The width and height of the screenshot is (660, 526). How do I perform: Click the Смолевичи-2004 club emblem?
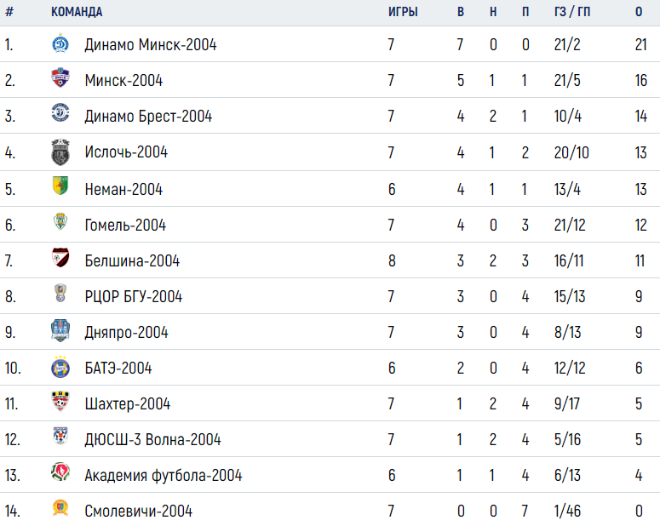(60, 507)
